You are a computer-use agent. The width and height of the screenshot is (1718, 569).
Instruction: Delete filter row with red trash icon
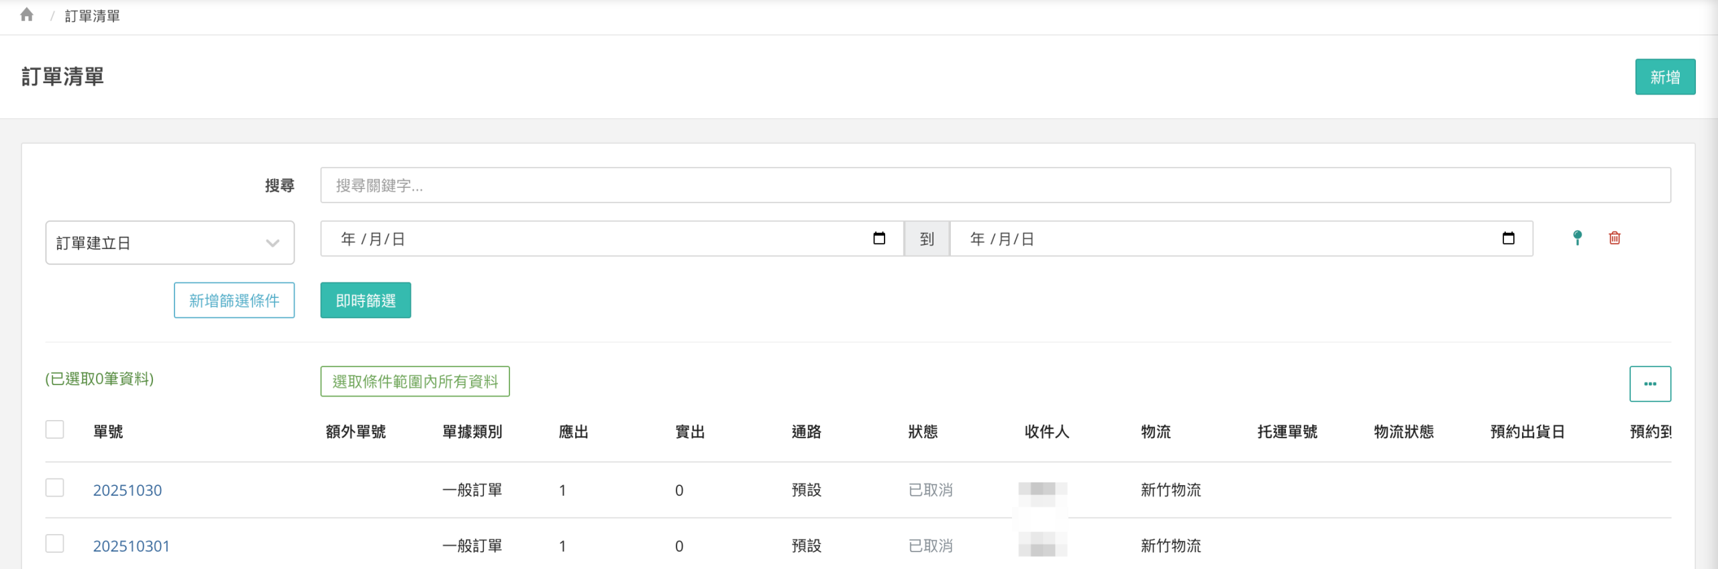pyautogui.click(x=1615, y=238)
